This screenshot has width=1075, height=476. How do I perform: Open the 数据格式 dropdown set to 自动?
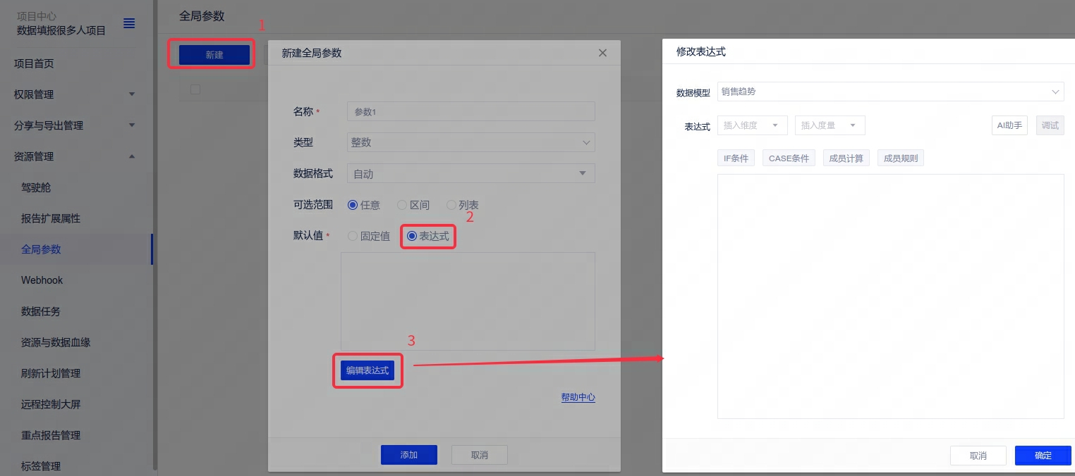coord(470,173)
